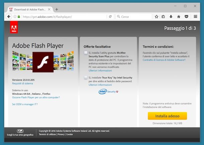The width and height of the screenshot is (204, 145).
Task: Click the Intel Security logo
Action: [x=108, y=92]
